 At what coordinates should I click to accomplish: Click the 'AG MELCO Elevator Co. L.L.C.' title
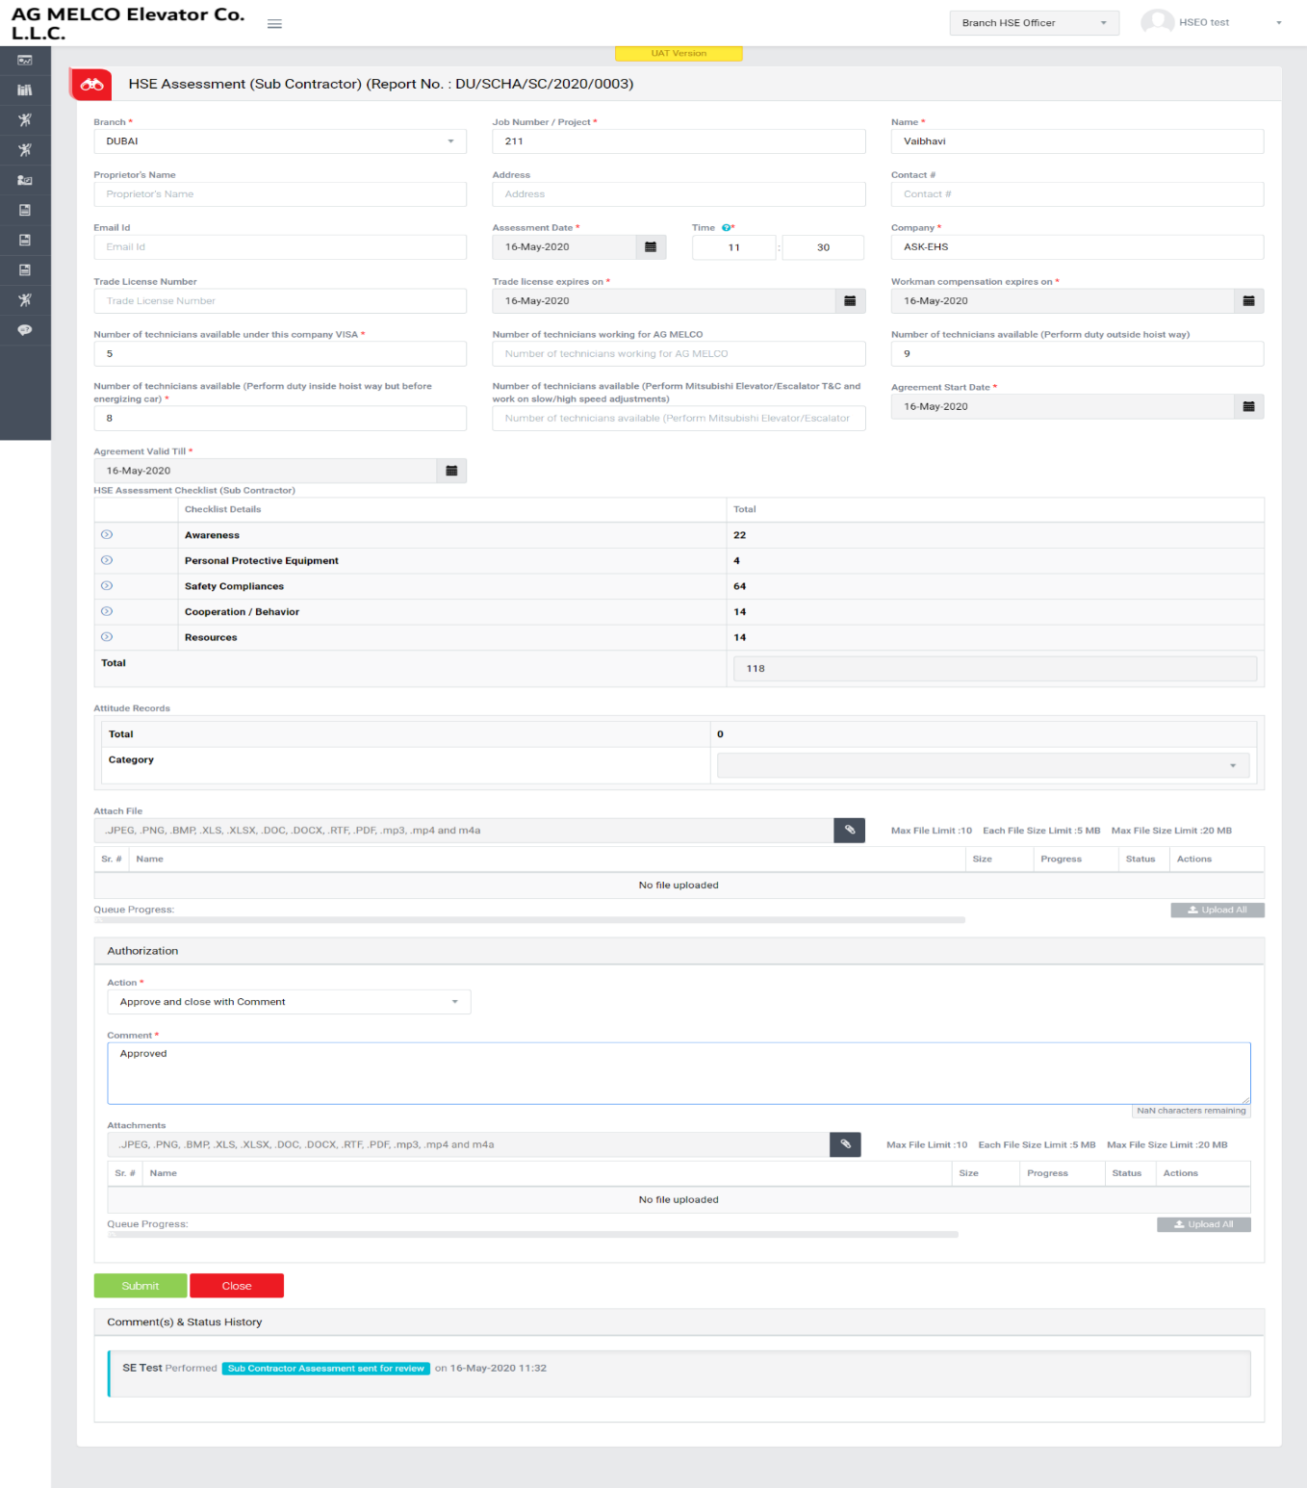pos(128,24)
